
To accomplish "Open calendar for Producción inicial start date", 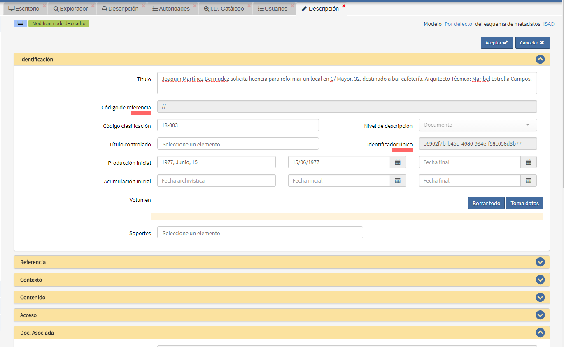I will tap(398, 162).
